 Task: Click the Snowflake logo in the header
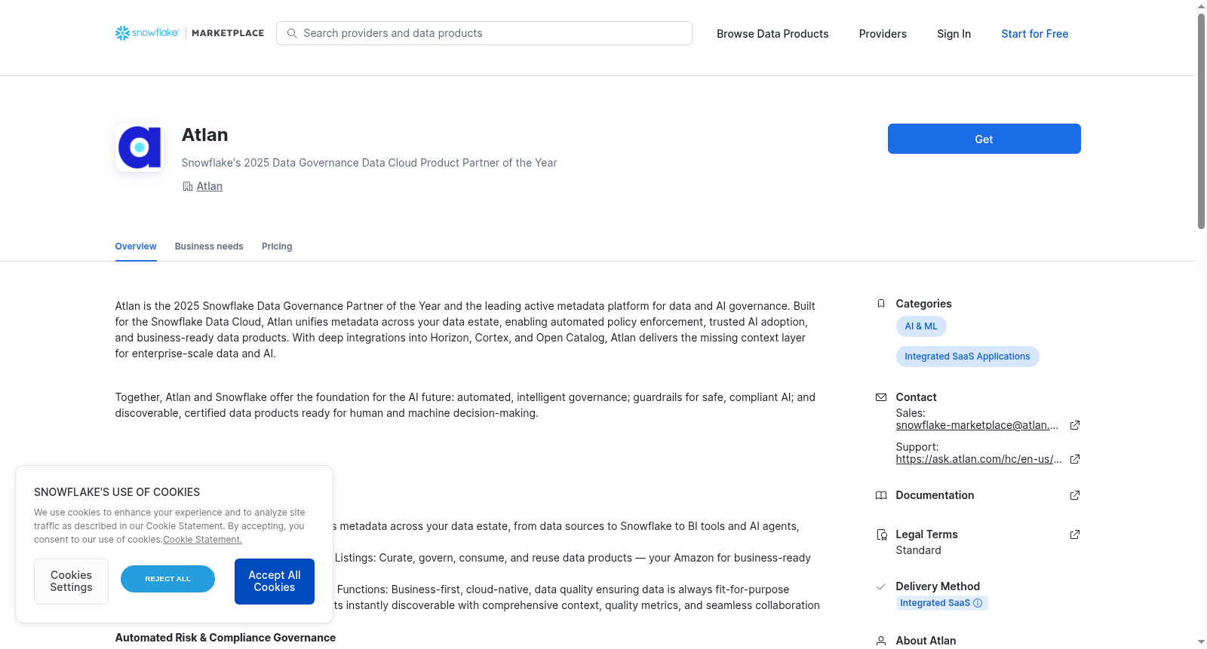147,33
